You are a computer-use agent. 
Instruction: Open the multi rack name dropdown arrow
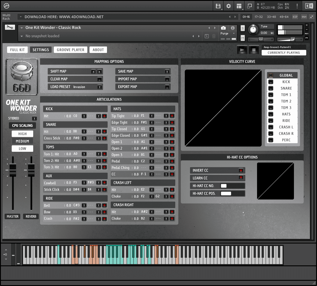[21, 17]
